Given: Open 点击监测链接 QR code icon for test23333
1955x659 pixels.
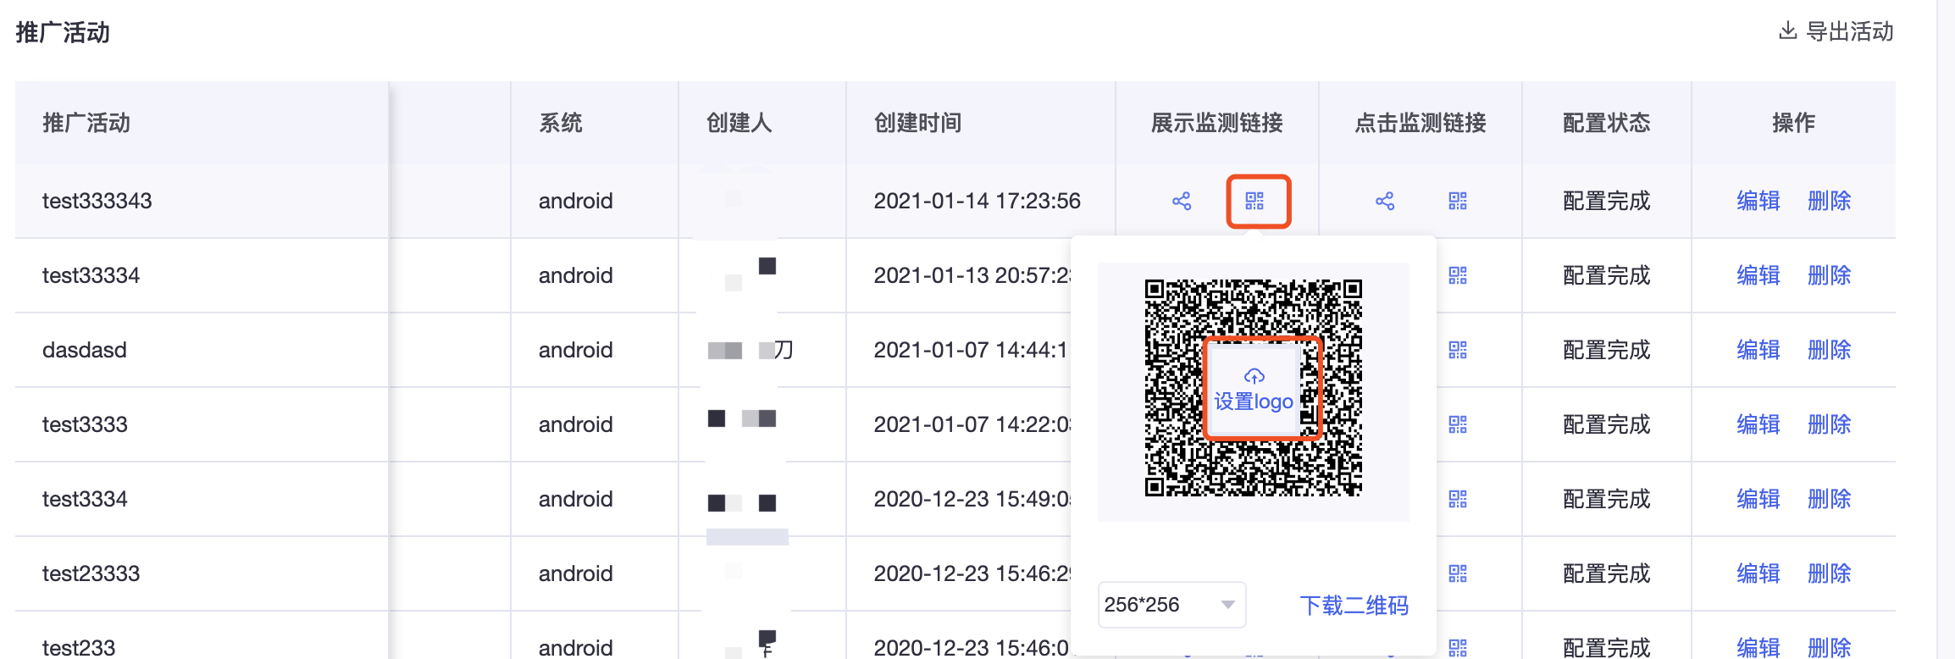Looking at the screenshot, I should click(1458, 573).
